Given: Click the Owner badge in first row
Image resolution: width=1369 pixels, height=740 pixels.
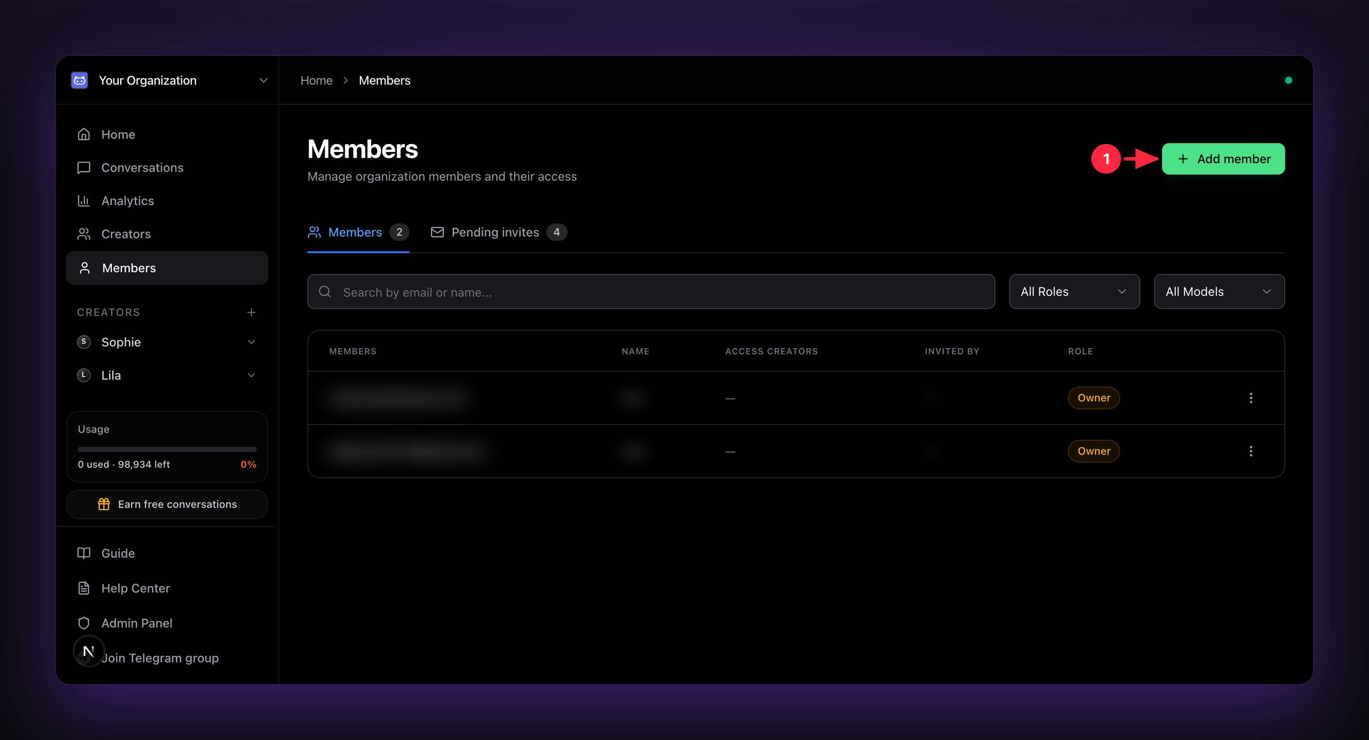Looking at the screenshot, I should pos(1094,398).
